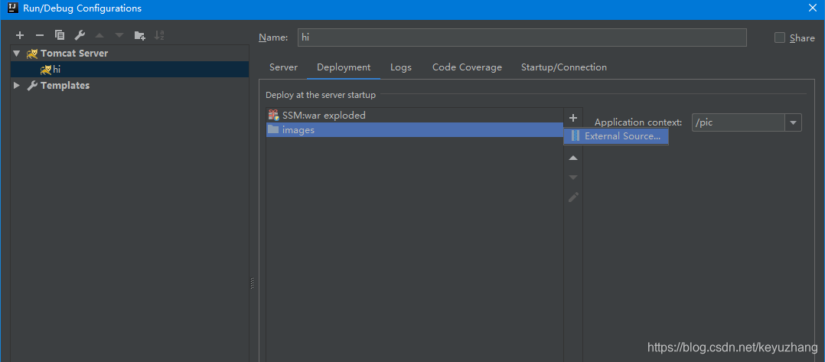Open the Code Coverage tab
Screen dimensions: 825x362
[x=467, y=67]
